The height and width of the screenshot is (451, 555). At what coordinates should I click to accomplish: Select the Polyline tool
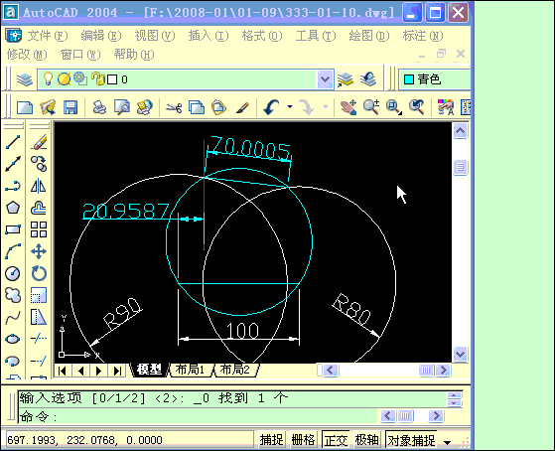[x=13, y=186]
